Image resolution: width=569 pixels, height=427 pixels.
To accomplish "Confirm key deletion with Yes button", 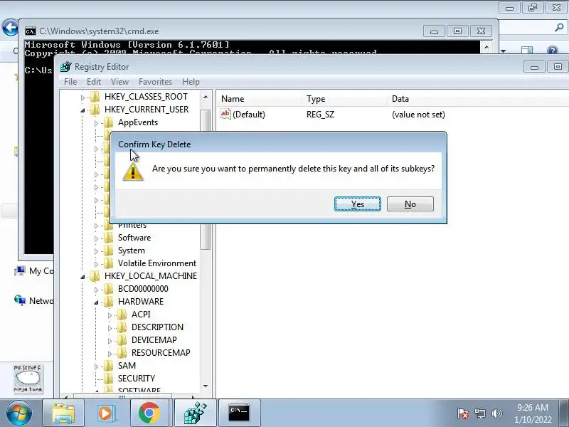I will pyautogui.click(x=358, y=204).
